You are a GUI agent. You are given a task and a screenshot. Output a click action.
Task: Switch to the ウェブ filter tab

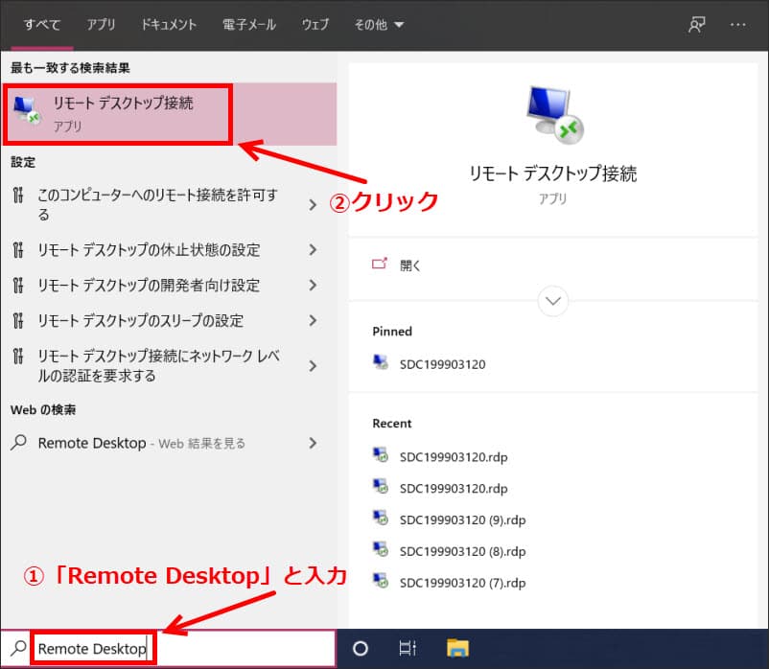click(x=315, y=25)
